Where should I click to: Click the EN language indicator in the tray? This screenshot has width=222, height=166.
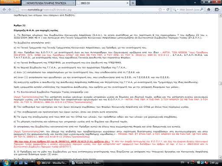pyautogui.click(x=183, y=163)
